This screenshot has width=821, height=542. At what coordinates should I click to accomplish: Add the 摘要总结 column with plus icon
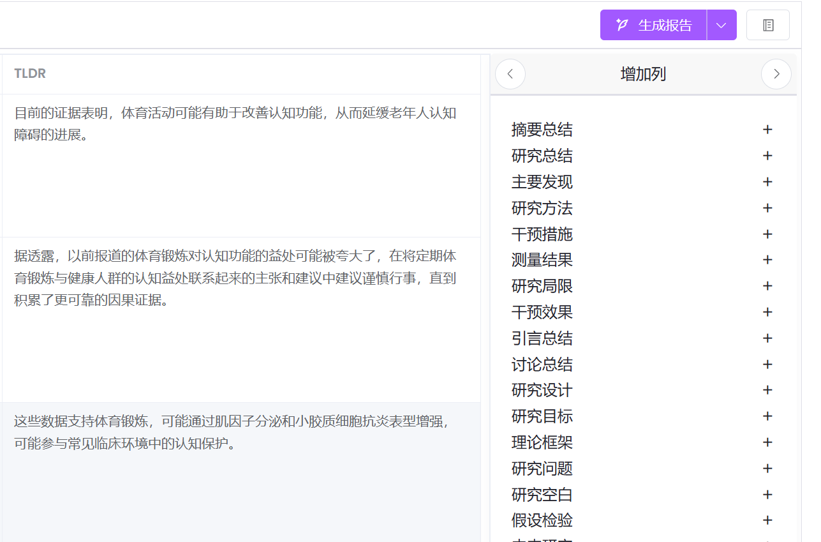click(x=767, y=130)
